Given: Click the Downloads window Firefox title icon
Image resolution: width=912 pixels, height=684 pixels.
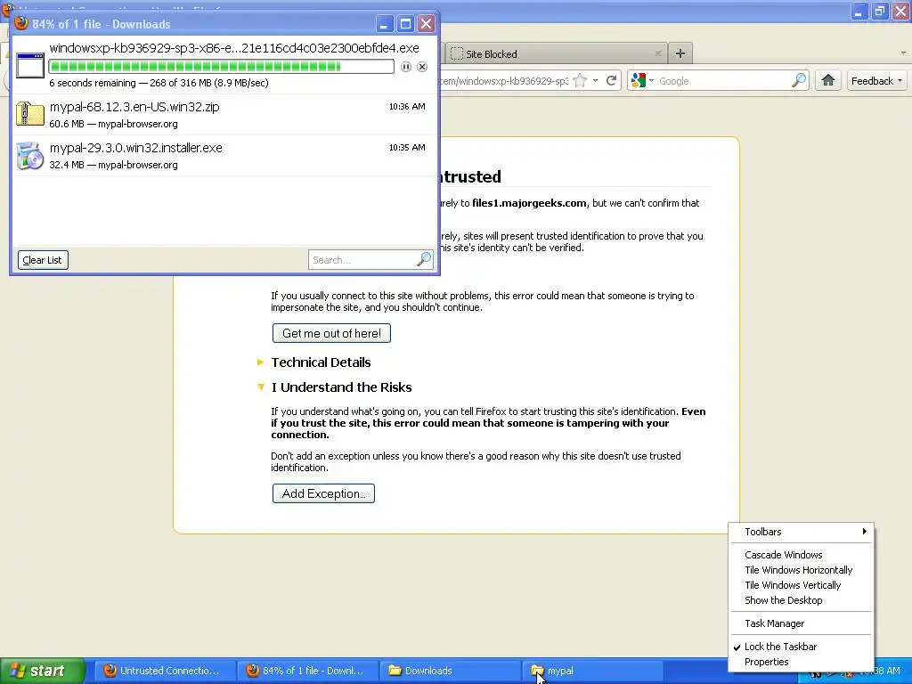Looking at the screenshot, I should point(21,22).
